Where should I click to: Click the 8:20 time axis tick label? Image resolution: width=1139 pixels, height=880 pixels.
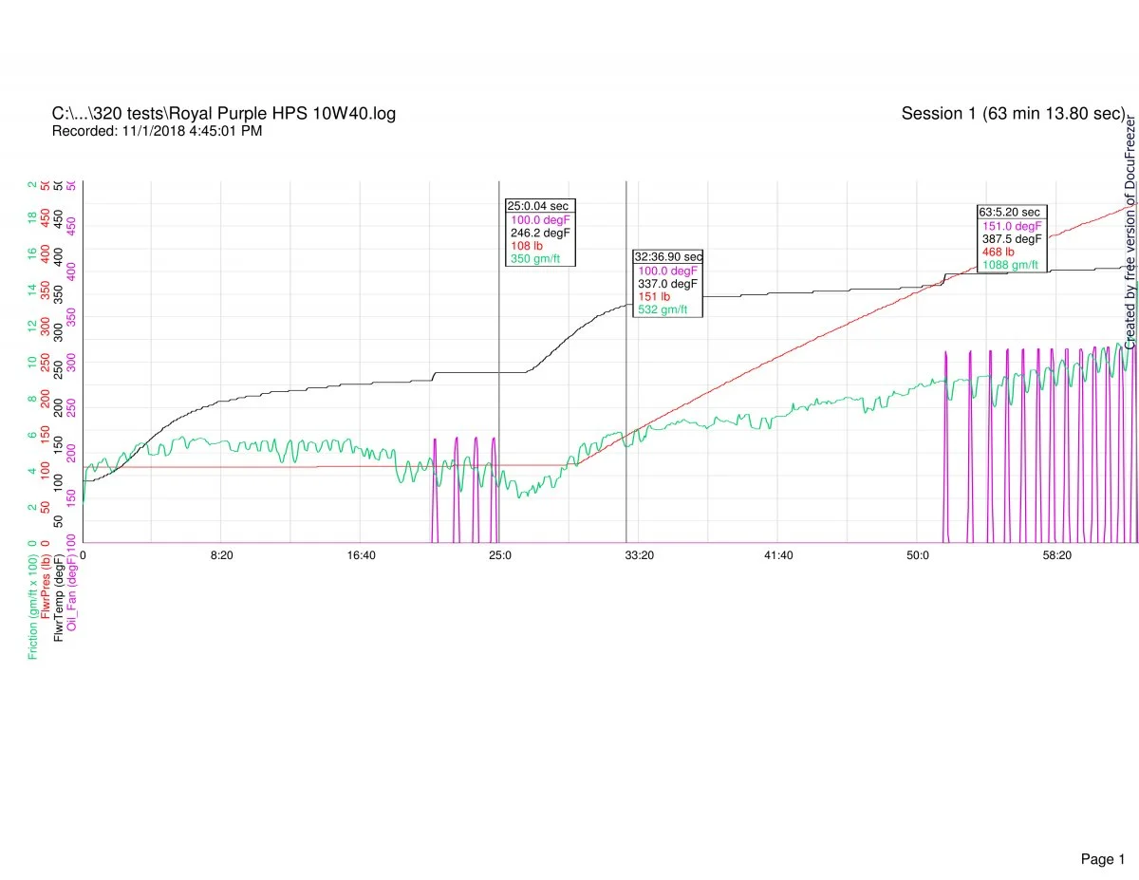(x=221, y=555)
